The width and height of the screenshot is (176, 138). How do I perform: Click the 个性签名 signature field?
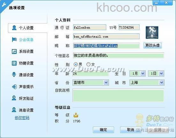119,55
